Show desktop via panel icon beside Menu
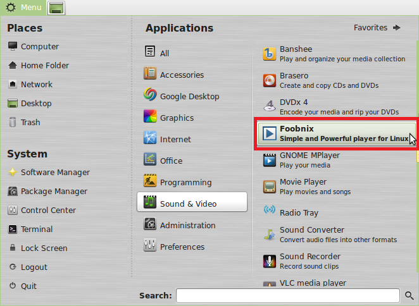Viewport: 419px width, 306px height. (x=56, y=8)
